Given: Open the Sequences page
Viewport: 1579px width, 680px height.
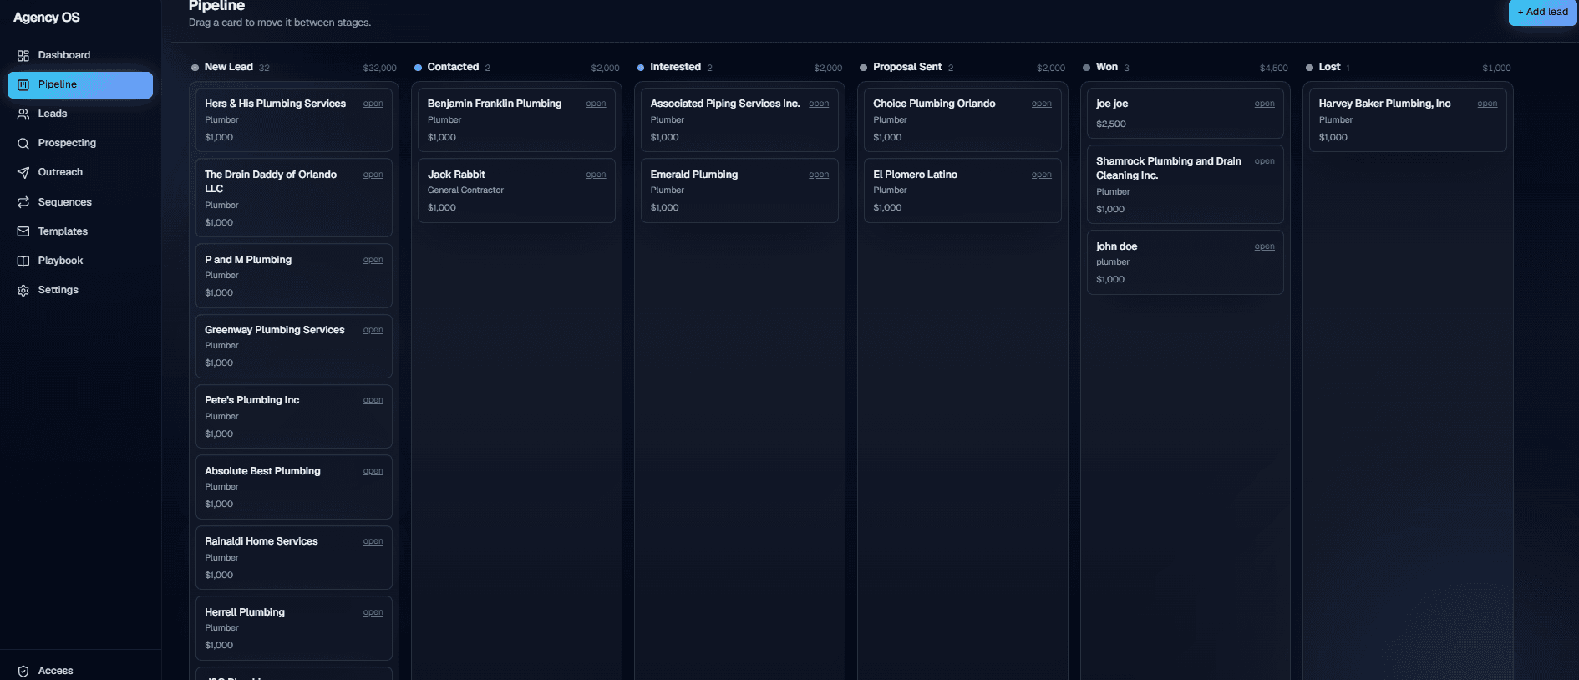Looking at the screenshot, I should coord(80,202).
